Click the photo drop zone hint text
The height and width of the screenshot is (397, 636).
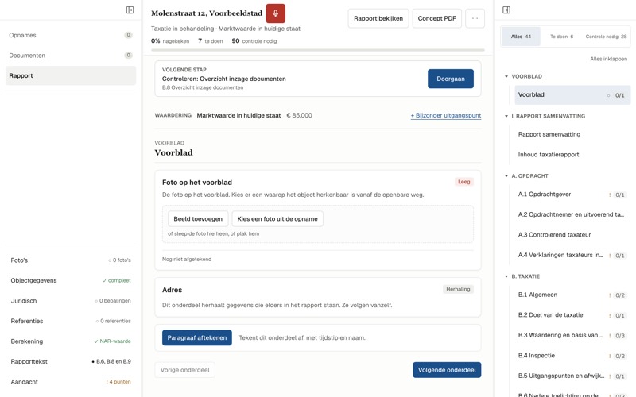coord(213,233)
